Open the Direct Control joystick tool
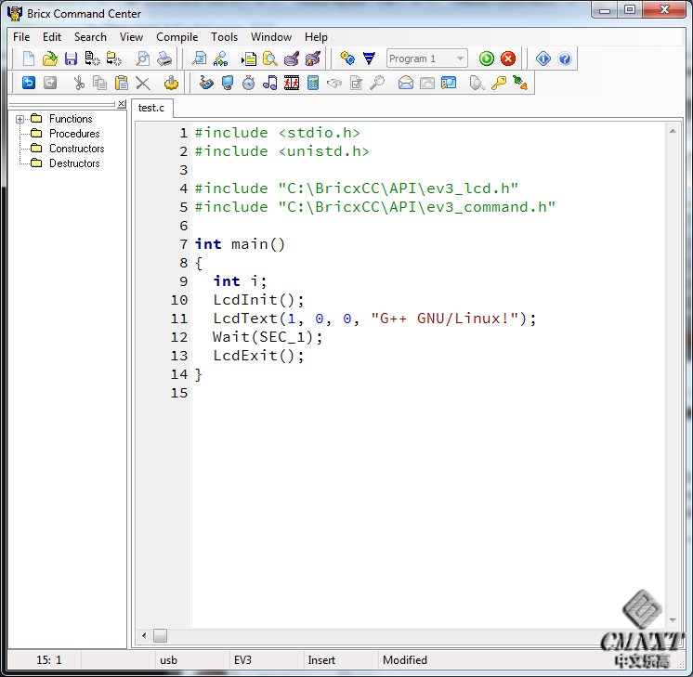This screenshot has height=677, width=693. click(206, 83)
